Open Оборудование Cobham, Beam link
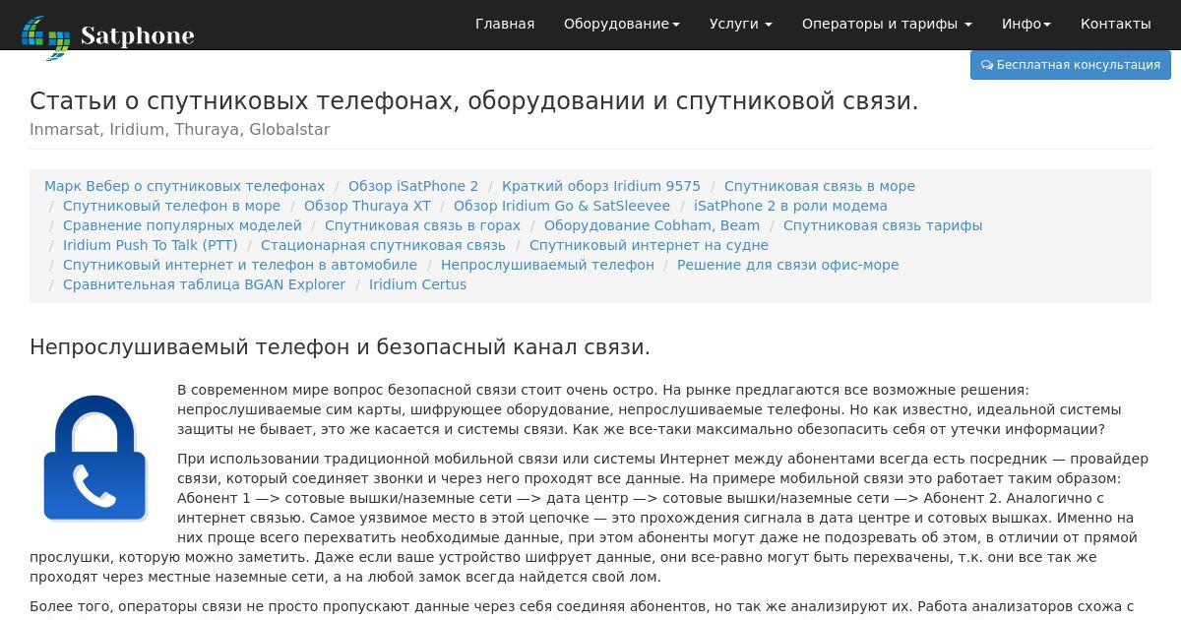Image resolution: width=1181 pixels, height=620 pixels. (652, 225)
